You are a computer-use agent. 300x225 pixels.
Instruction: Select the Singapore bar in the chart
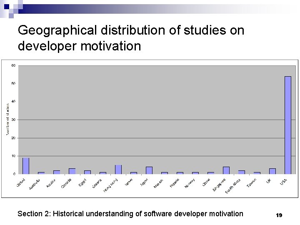tap(226, 170)
